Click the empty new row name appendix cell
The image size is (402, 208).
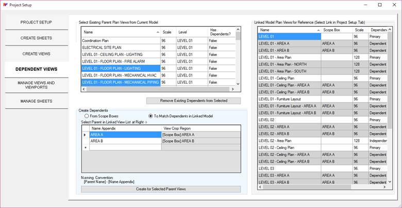coord(125,147)
